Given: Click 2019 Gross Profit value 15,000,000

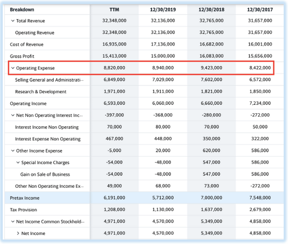Looking at the screenshot, I should (163, 56).
